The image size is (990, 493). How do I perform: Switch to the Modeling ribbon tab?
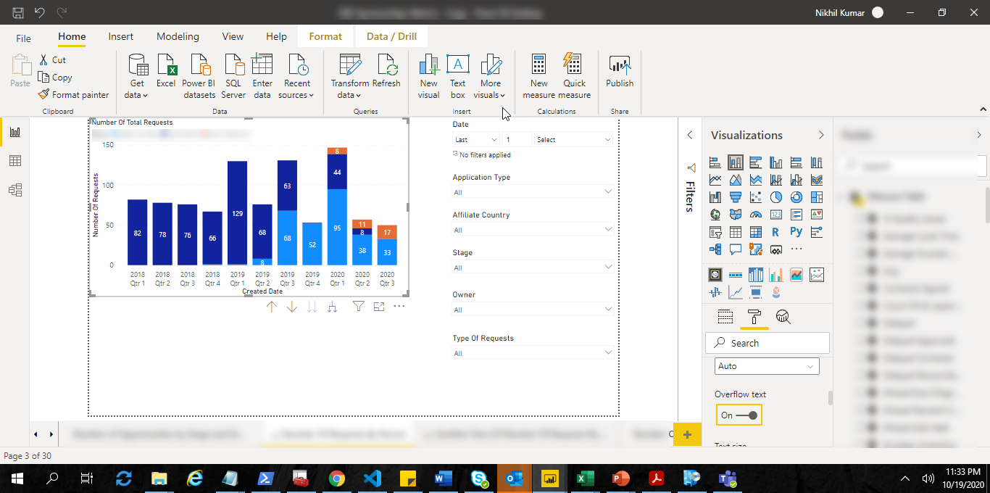tap(178, 37)
